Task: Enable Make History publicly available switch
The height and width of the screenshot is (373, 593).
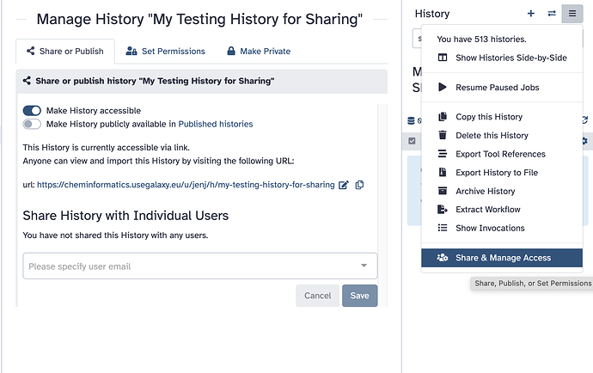Action: pyautogui.click(x=32, y=124)
